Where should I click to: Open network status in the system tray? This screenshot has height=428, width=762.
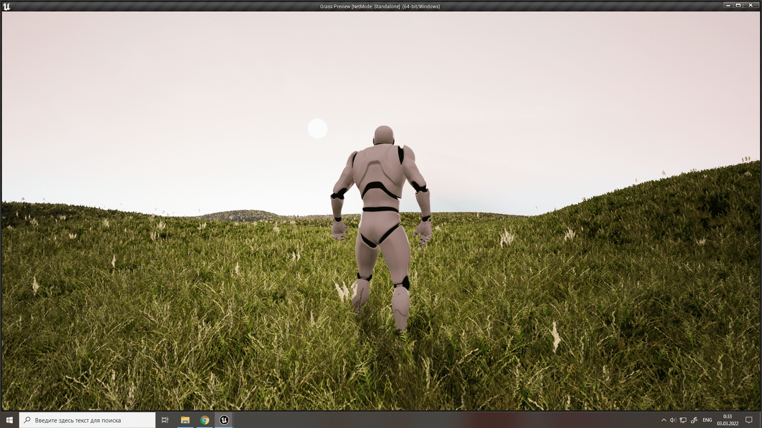(683, 420)
